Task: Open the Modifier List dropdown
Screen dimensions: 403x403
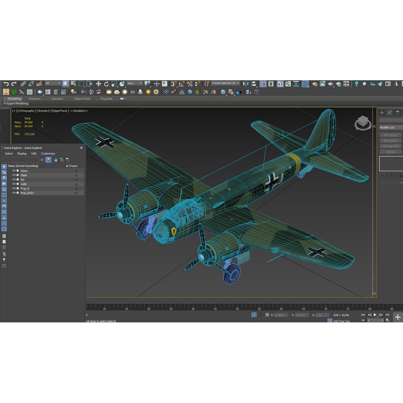Action: [391, 128]
